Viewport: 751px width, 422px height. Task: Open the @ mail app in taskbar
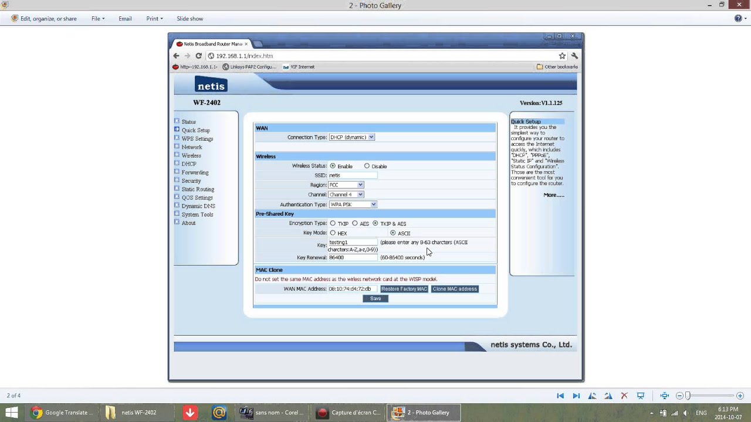219,413
